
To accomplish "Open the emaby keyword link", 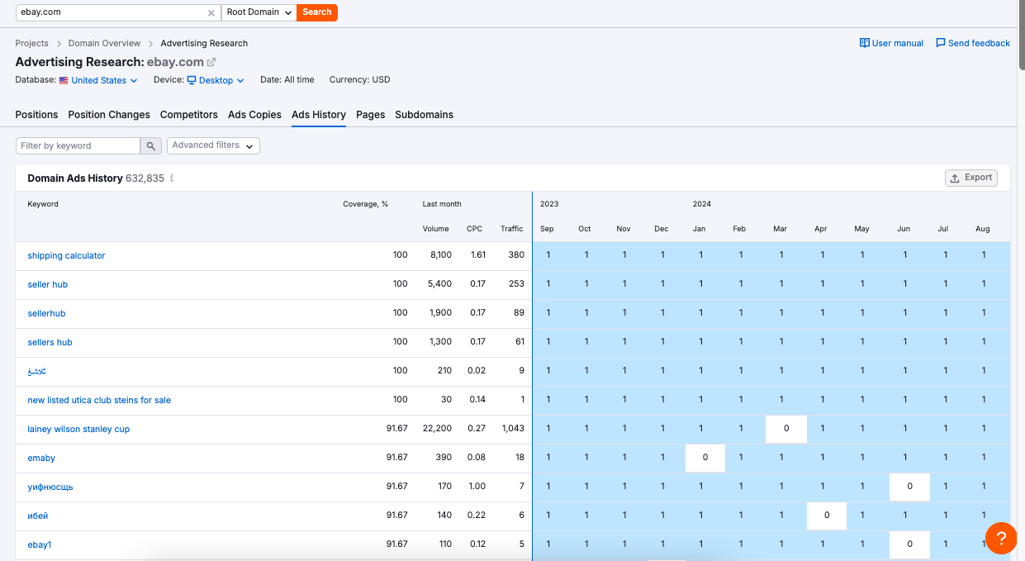I will coord(41,458).
